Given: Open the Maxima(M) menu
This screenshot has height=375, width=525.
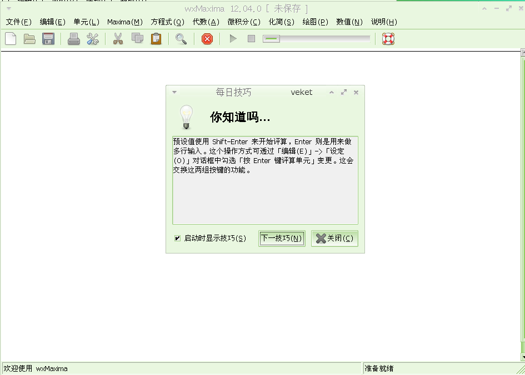Looking at the screenshot, I should (125, 22).
